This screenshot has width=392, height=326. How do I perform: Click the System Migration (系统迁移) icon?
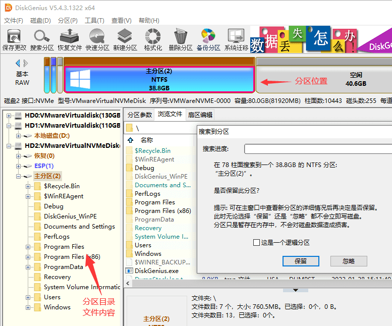[x=236, y=39]
